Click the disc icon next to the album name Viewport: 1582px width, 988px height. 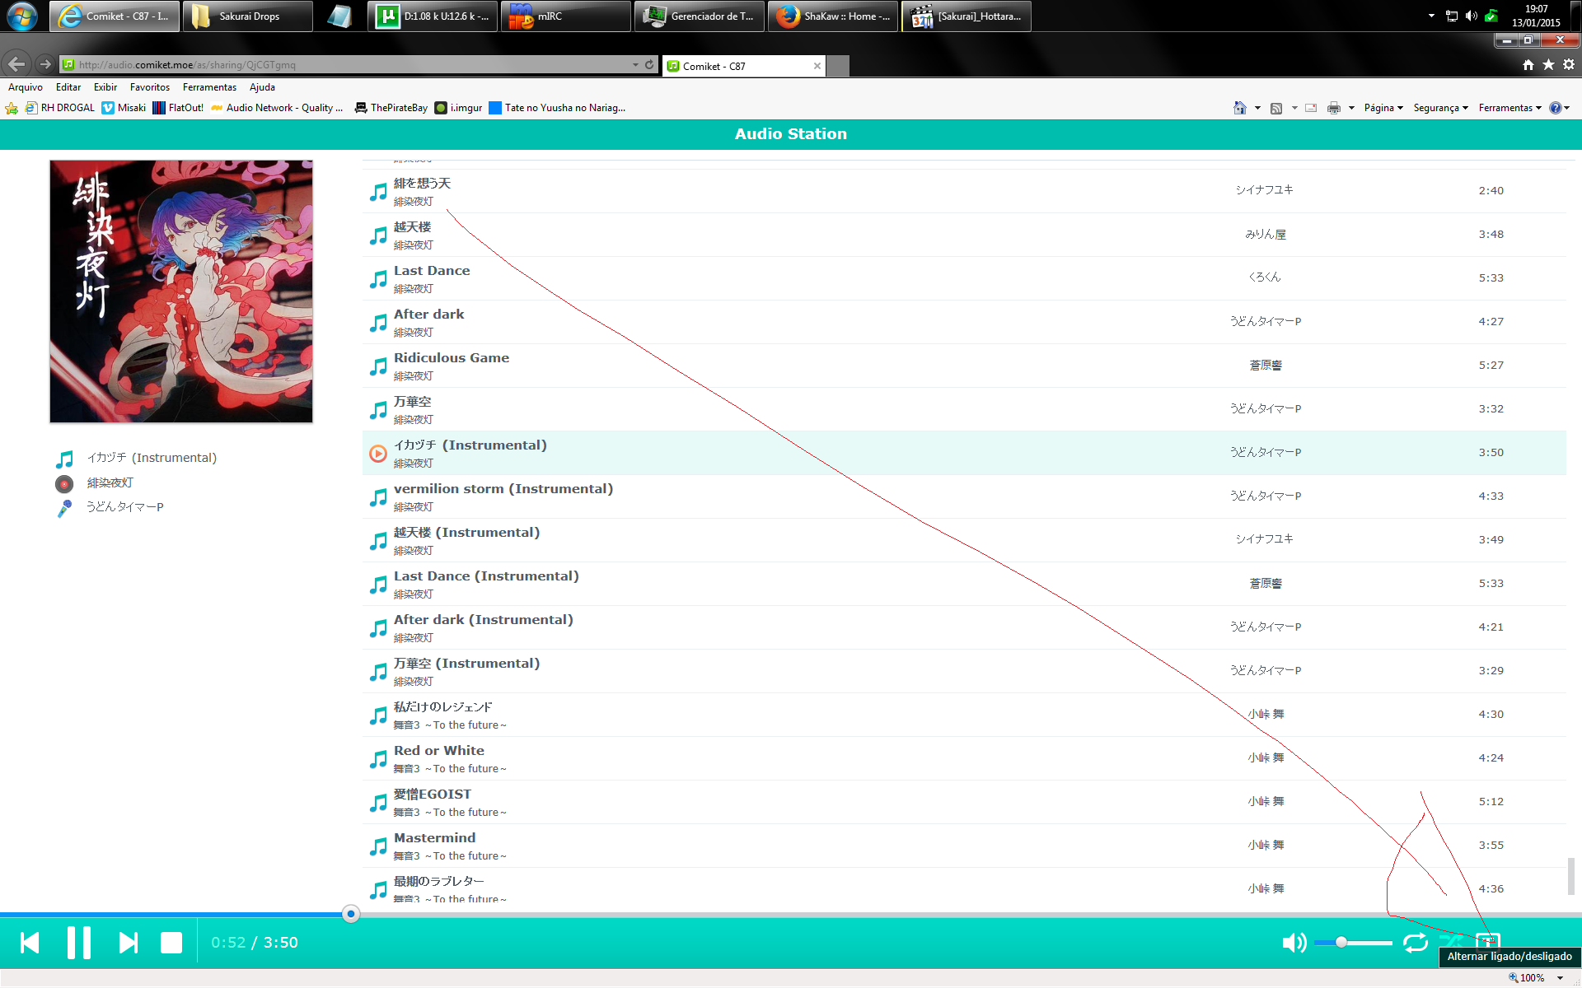[x=64, y=483]
